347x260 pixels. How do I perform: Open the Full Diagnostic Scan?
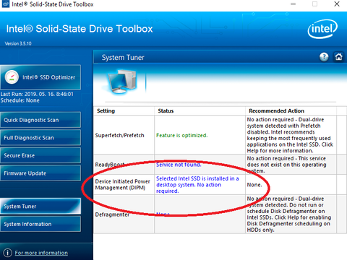click(x=40, y=138)
